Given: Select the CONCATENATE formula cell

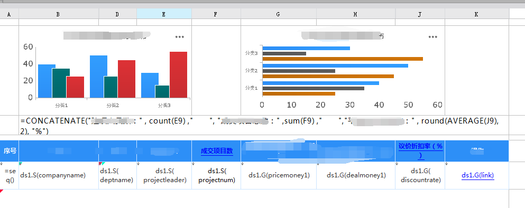Looking at the screenshot, I should [264, 126].
